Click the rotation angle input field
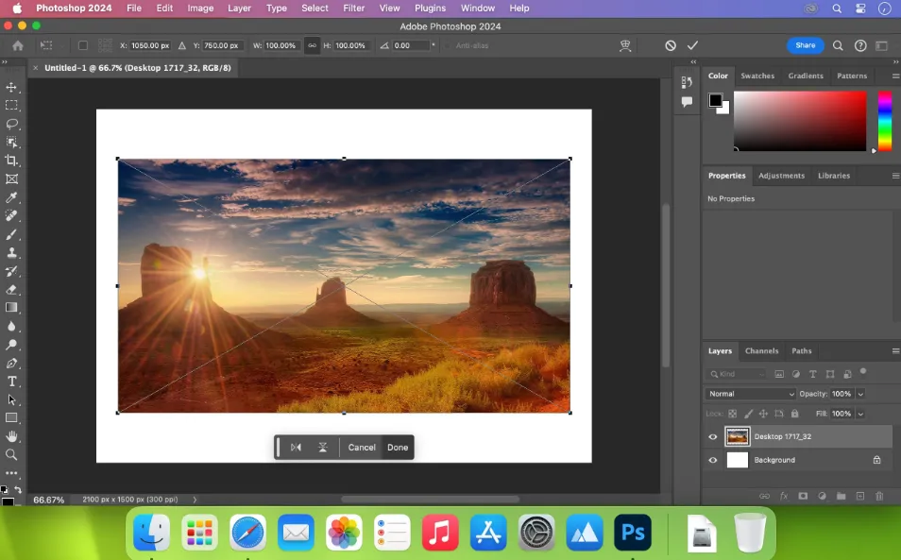Viewport: 901px width, 560px height. click(411, 45)
